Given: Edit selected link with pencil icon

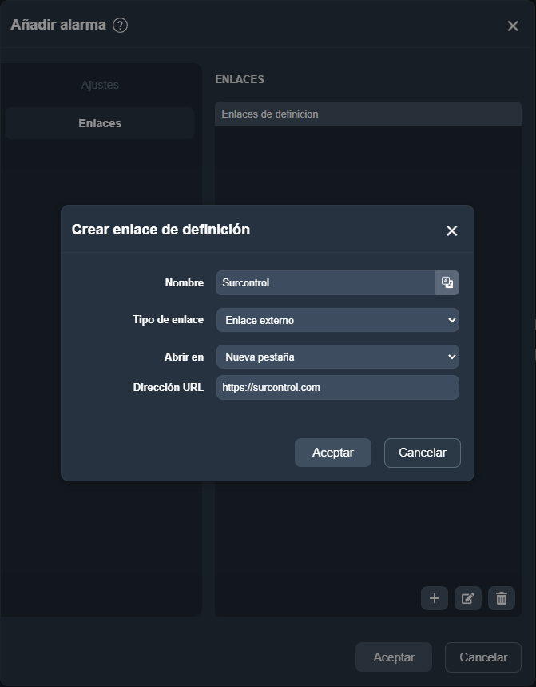Looking at the screenshot, I should click(468, 598).
